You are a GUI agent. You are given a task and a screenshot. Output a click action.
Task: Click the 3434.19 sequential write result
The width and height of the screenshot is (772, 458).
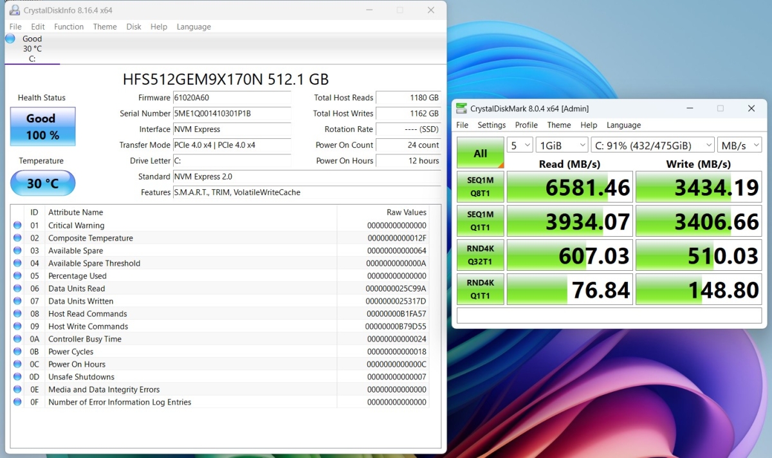tap(699, 187)
